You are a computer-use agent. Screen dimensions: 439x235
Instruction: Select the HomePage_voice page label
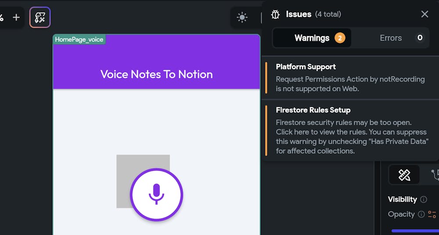(79, 40)
